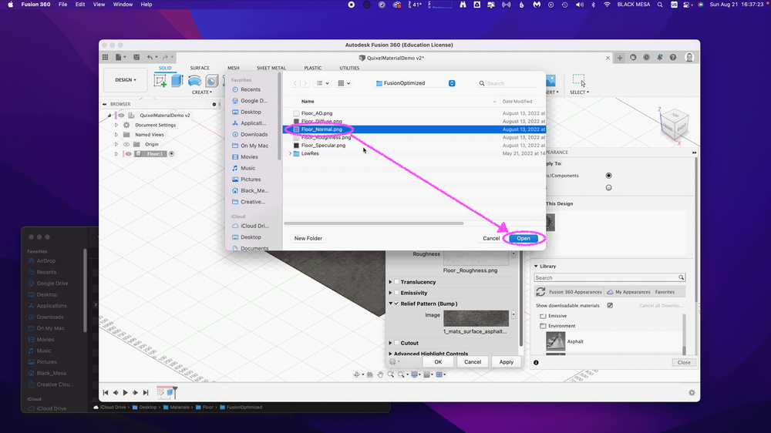The image size is (771, 433).
Task: Enable the Translucency checkbox
Action: point(397,282)
